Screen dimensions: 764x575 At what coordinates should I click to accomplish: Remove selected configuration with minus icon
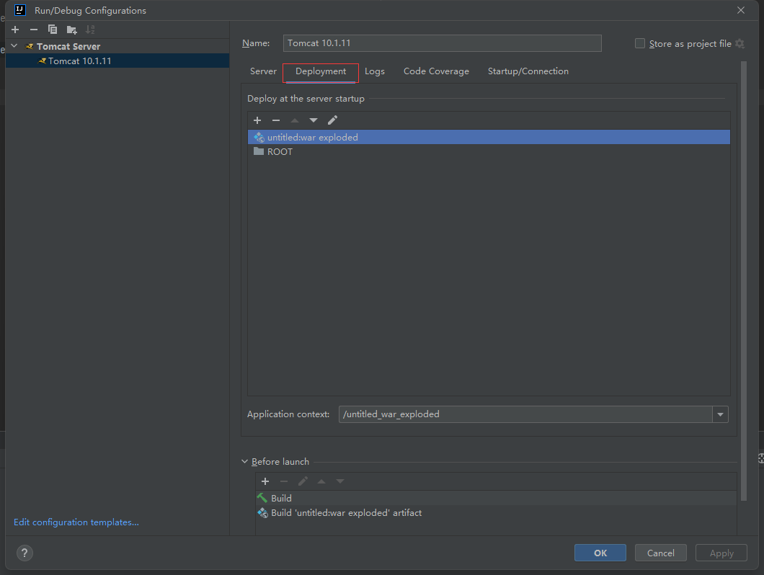point(33,30)
